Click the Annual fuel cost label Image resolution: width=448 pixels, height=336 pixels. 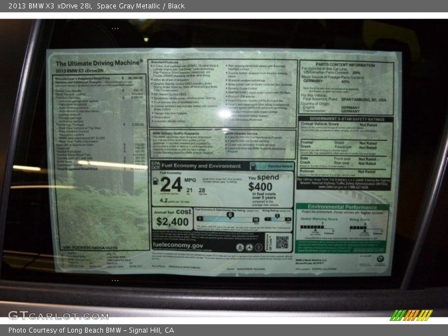[172, 212]
